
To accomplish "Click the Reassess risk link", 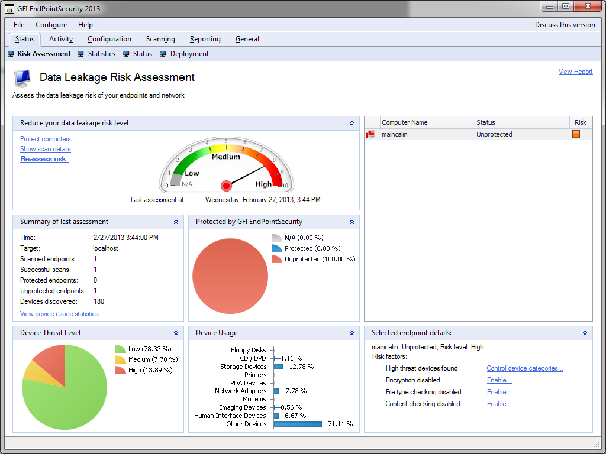I will (x=44, y=159).
